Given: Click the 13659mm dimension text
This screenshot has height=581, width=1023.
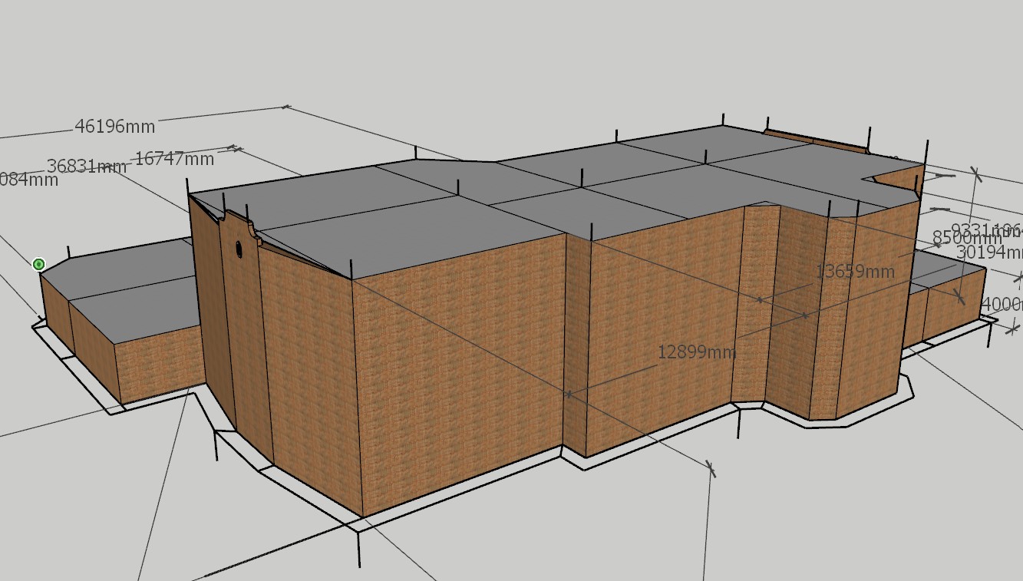Looking at the screenshot, I should pos(855,271).
